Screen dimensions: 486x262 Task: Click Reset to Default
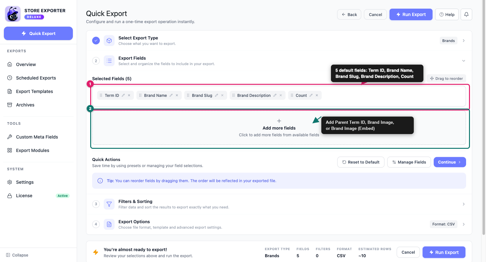point(361,162)
